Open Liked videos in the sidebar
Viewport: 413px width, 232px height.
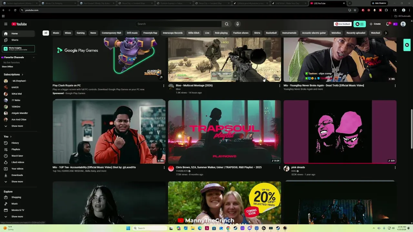click(18, 162)
